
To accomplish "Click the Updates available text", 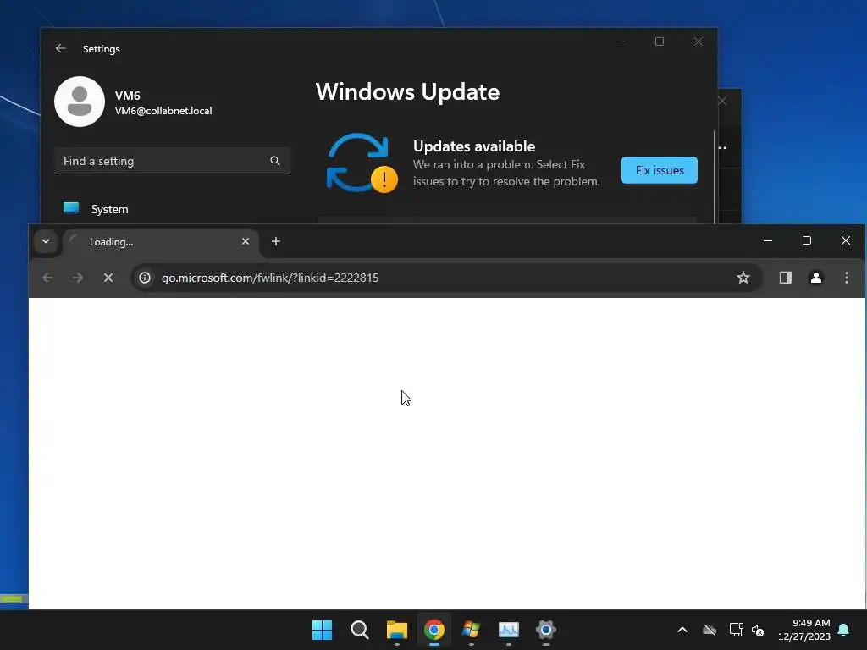I will tap(474, 146).
